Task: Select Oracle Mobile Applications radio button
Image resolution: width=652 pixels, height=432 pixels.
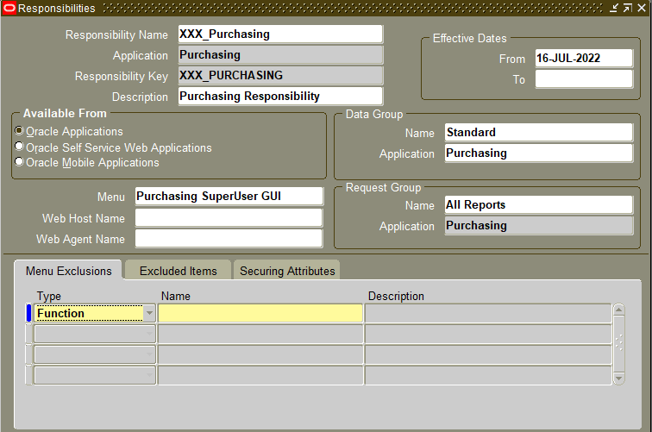Action: pyautogui.click(x=19, y=161)
